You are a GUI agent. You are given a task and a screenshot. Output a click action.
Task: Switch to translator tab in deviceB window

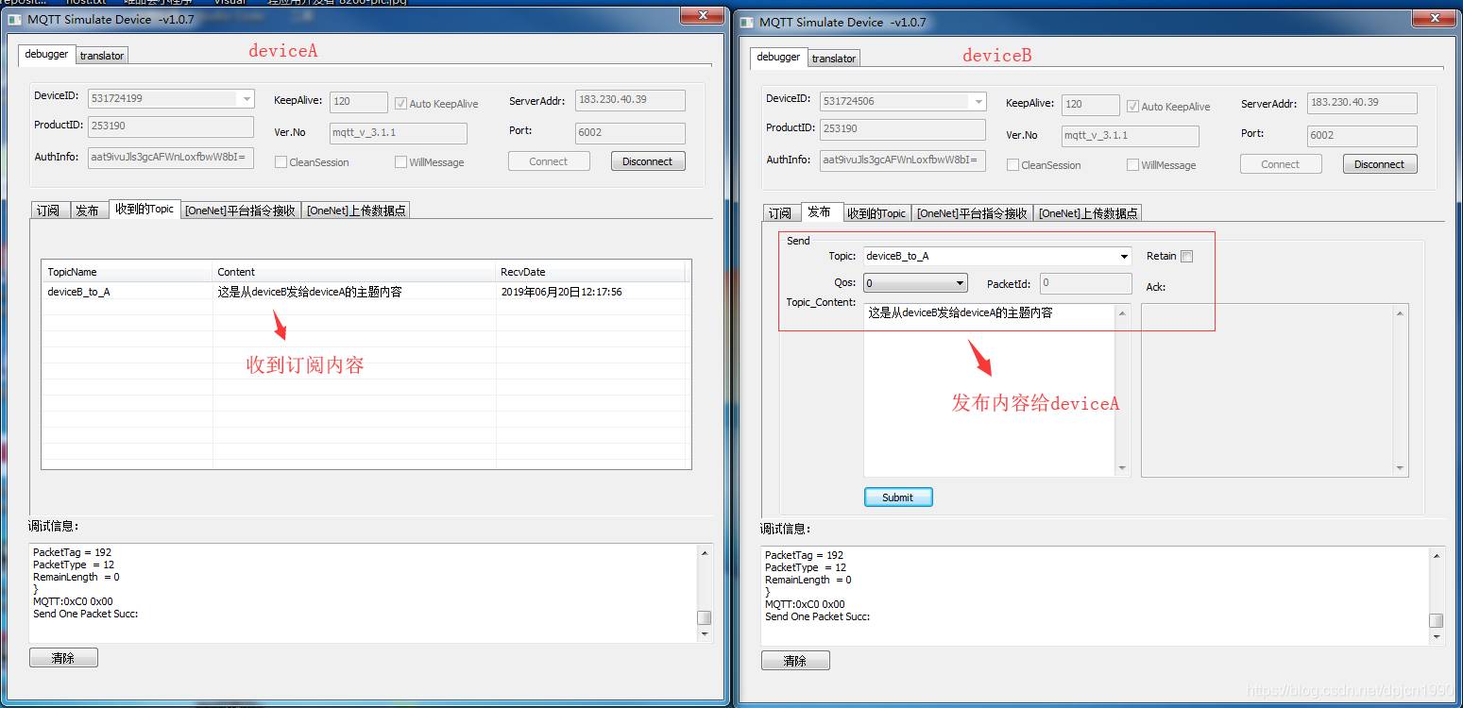click(834, 59)
